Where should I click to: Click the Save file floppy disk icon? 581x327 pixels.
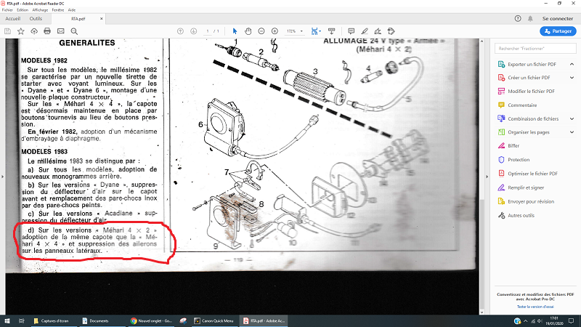pos(7,31)
